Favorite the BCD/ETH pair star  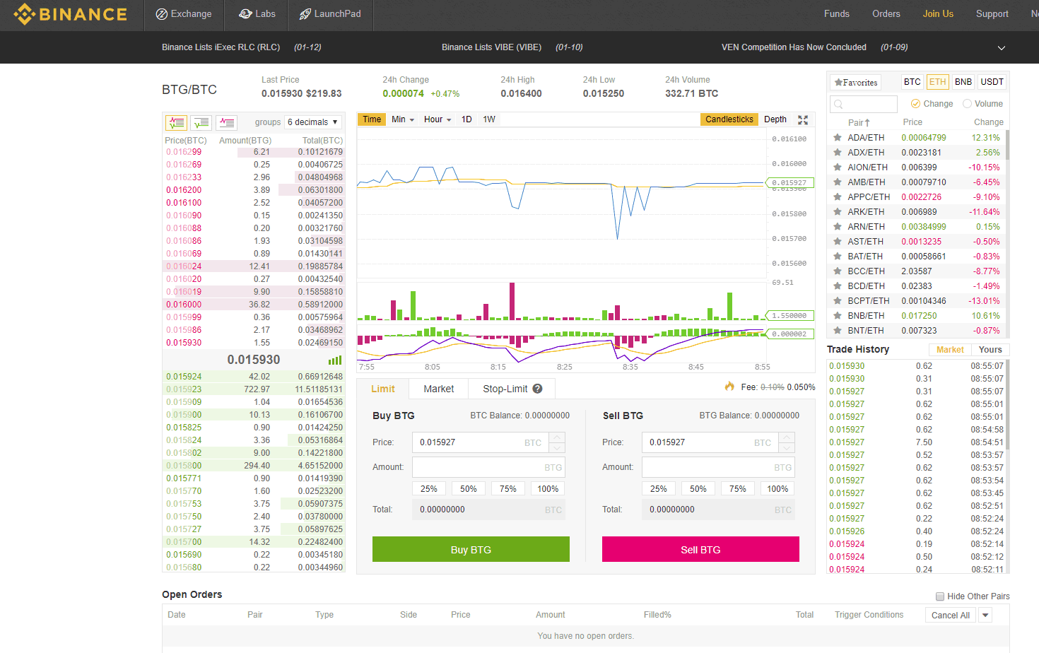pos(838,286)
